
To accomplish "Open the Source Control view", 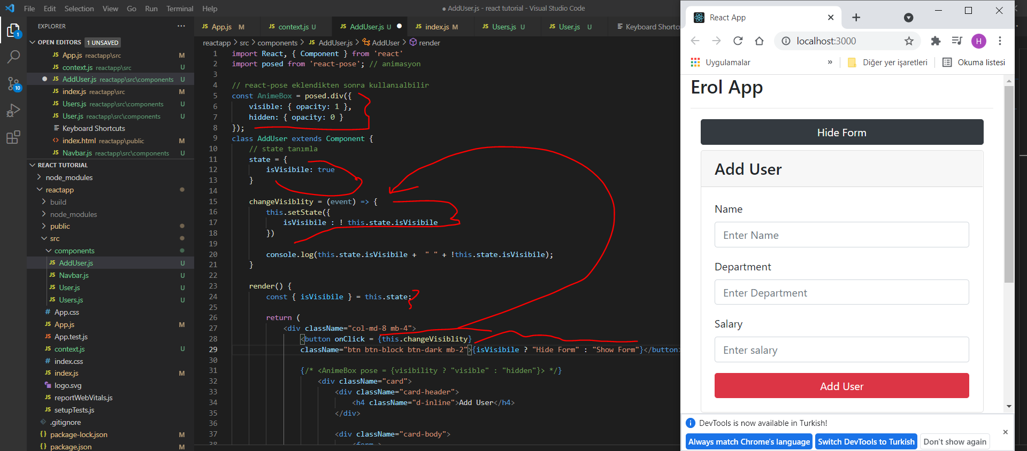I will click(x=13, y=84).
